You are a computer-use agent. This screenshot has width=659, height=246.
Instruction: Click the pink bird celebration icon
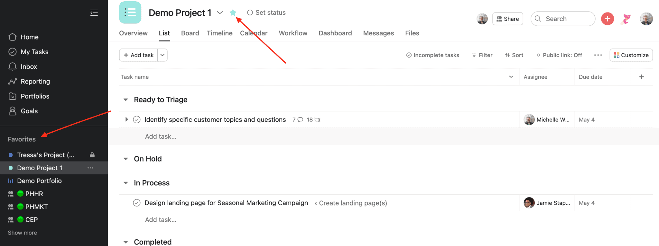click(627, 19)
